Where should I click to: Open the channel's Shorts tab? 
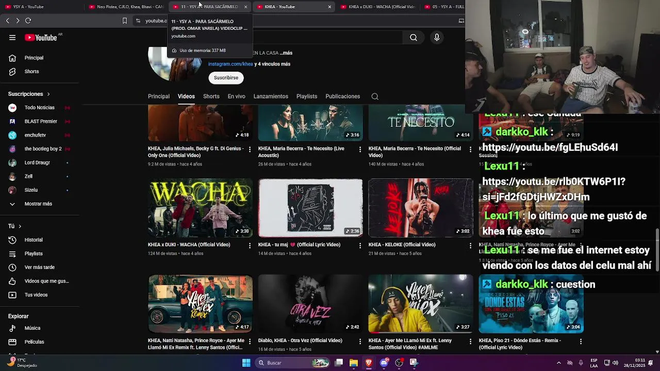(211, 96)
